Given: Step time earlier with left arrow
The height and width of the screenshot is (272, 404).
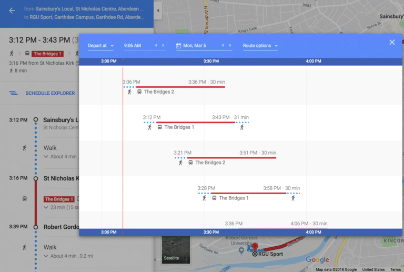Looking at the screenshot, I should (156, 45).
